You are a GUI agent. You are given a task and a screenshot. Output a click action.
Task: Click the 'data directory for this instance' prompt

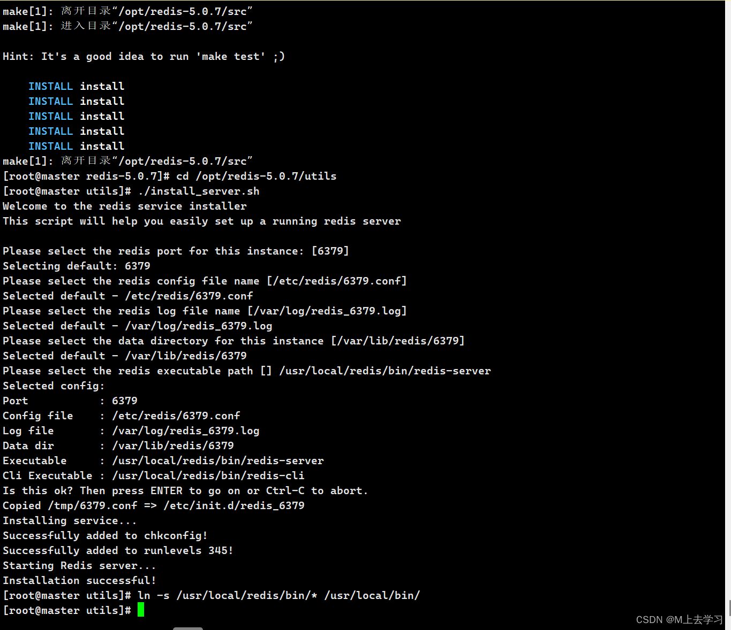click(233, 341)
